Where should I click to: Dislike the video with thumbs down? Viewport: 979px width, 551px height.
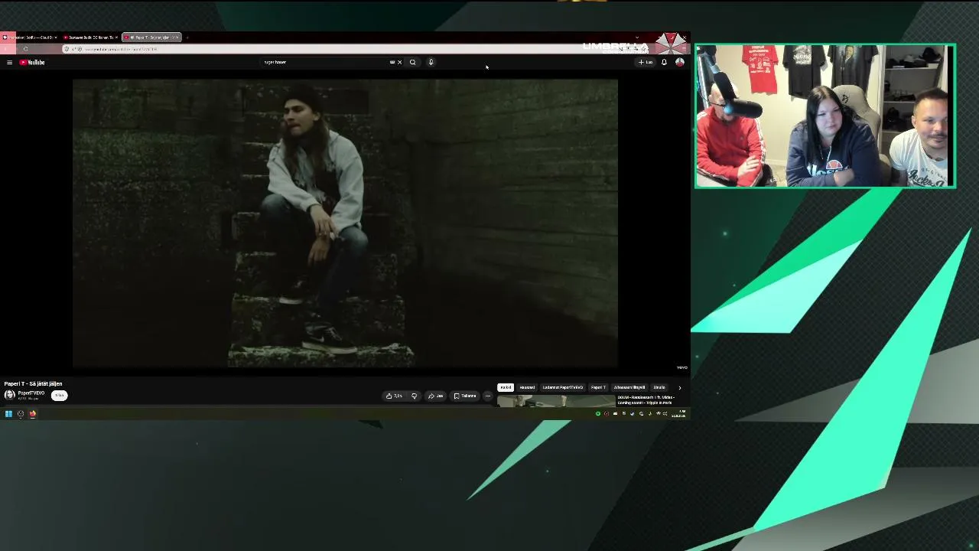[x=415, y=396]
